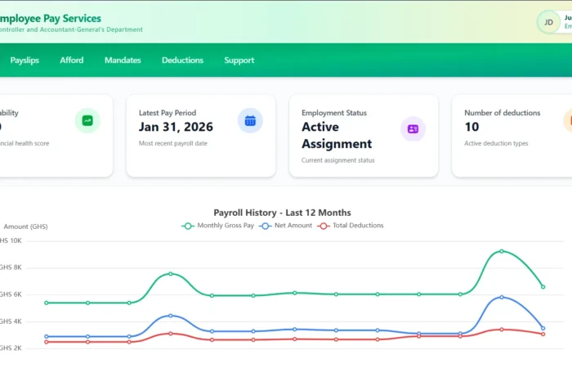Image resolution: width=572 pixels, height=368 pixels.
Task: Click the blue Net Amount legend marker
Action: [265, 225]
